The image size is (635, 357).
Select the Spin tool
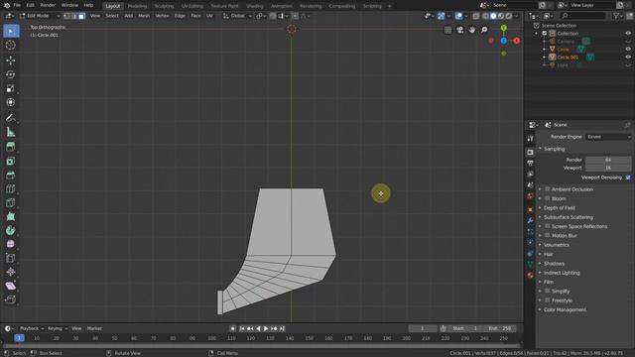pyautogui.click(x=11, y=230)
